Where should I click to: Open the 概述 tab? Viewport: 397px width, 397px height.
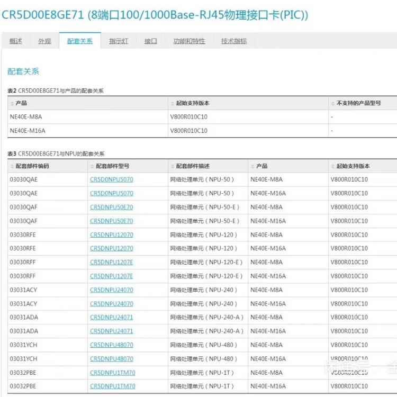(16, 41)
